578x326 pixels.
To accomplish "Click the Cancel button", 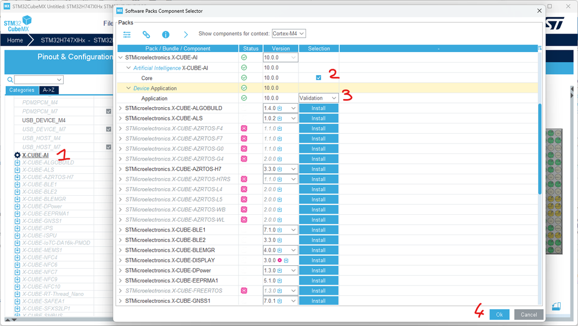I will click(529, 314).
